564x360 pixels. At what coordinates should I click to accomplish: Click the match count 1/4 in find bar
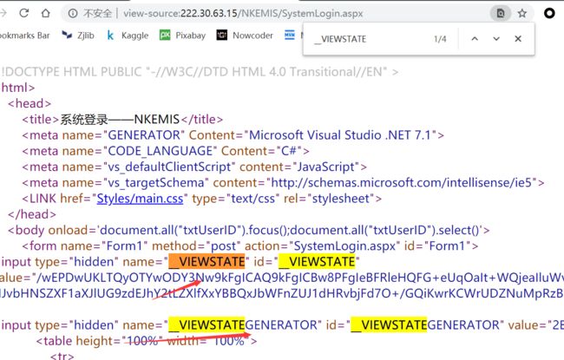coord(440,39)
